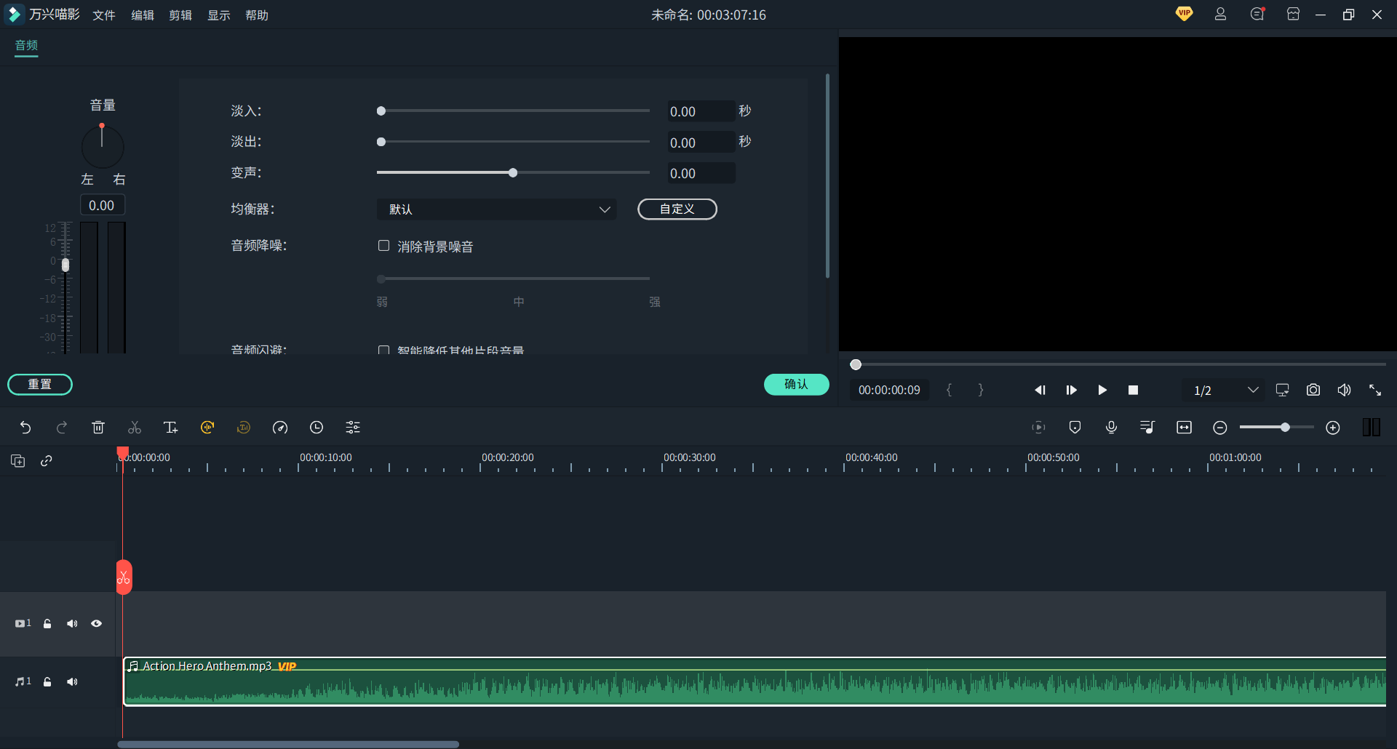Click the zoom in timeline plus icon
The width and height of the screenshot is (1397, 749).
tap(1333, 428)
